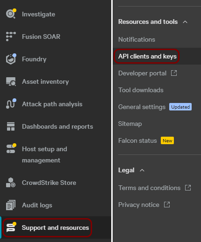Click the Dashboards and reports grid icon

[x=11, y=126]
